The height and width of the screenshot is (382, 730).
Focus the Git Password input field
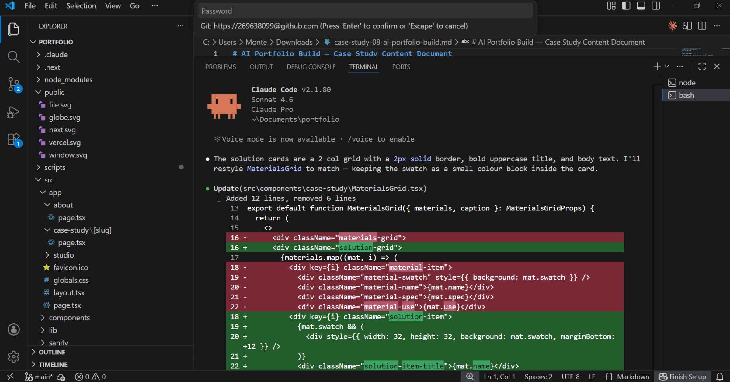(x=365, y=11)
